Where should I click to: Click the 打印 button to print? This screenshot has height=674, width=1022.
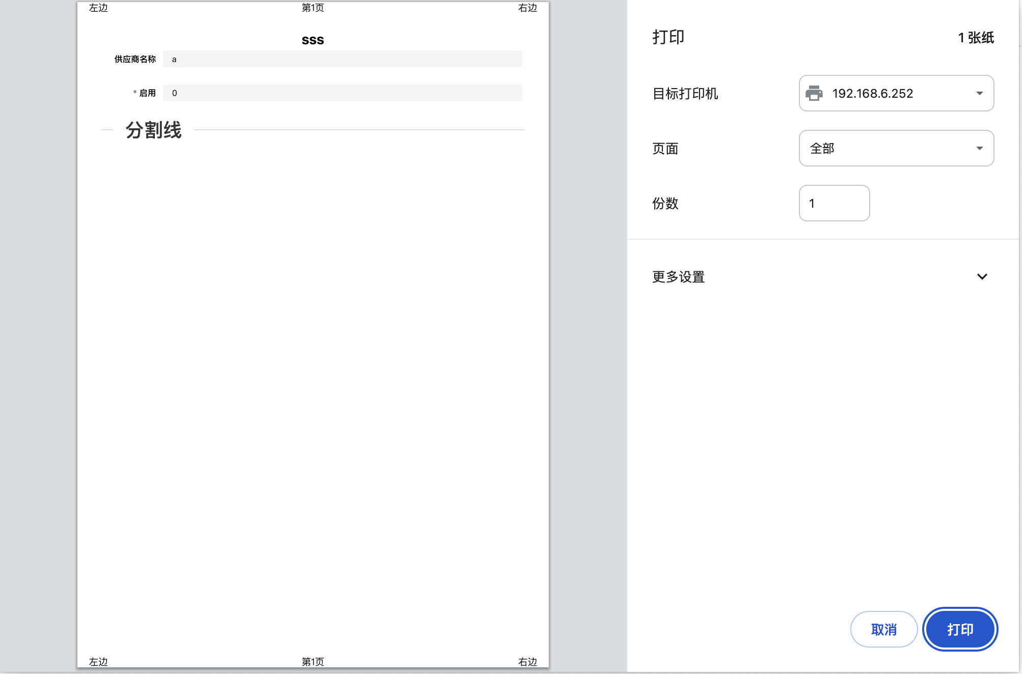pos(959,629)
